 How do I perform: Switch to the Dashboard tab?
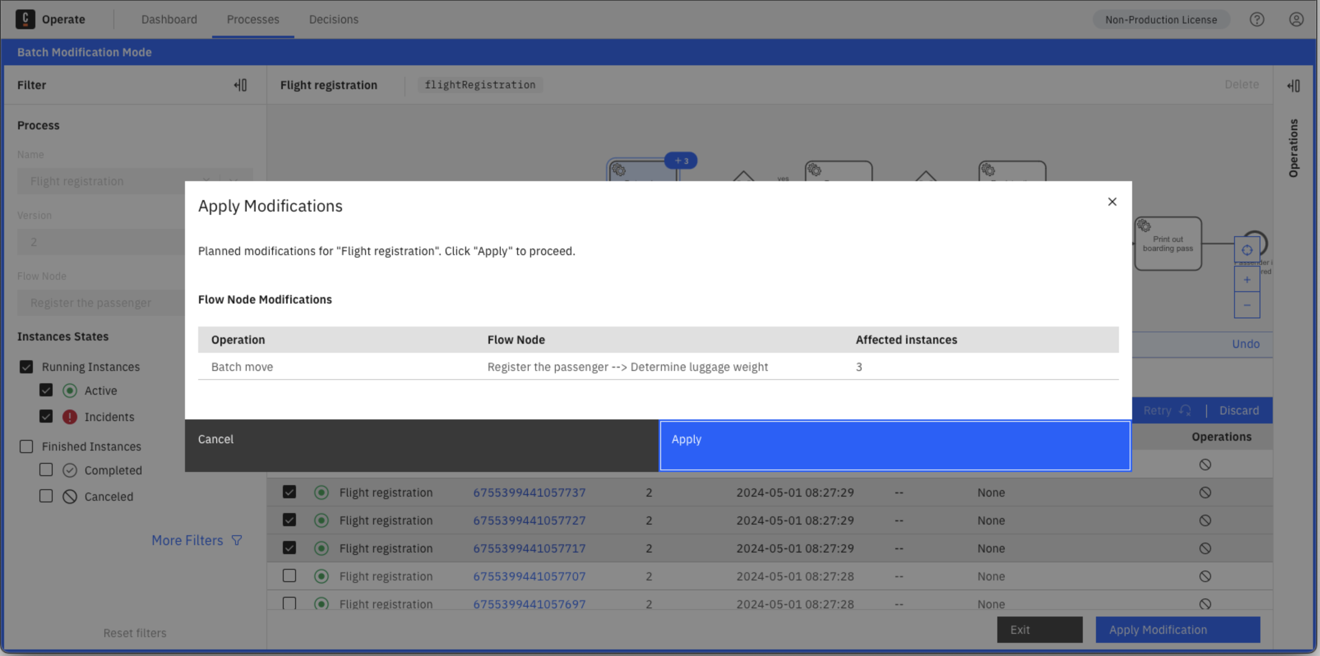(169, 19)
